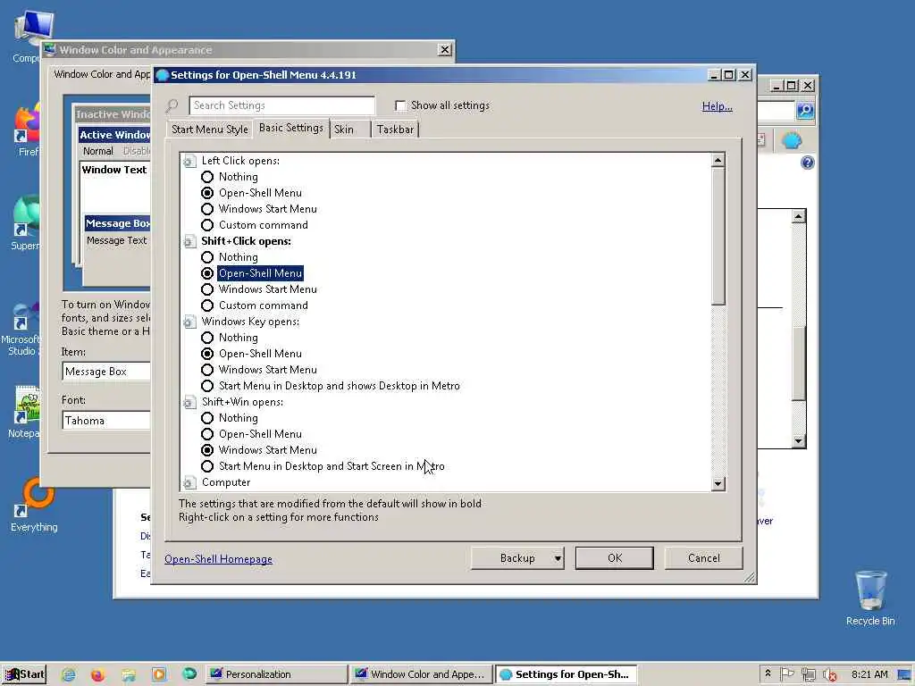Screen dimensions: 915x686
Task: Click the Personalization window scroll up arrow
Action: click(x=798, y=216)
